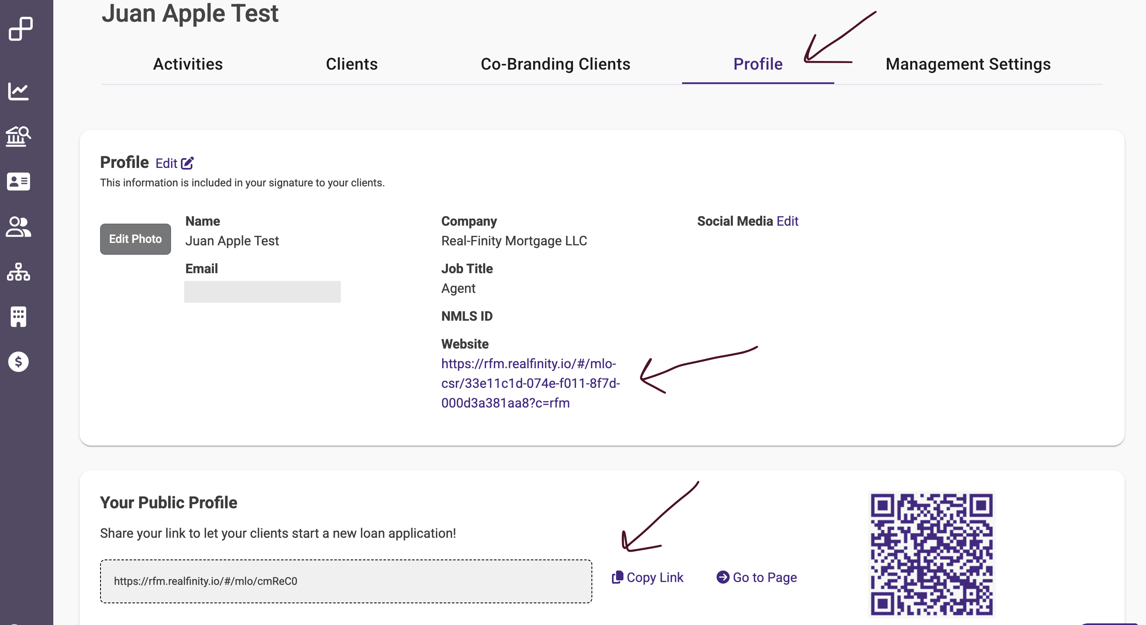Open the Management Settings tab

pyautogui.click(x=968, y=64)
